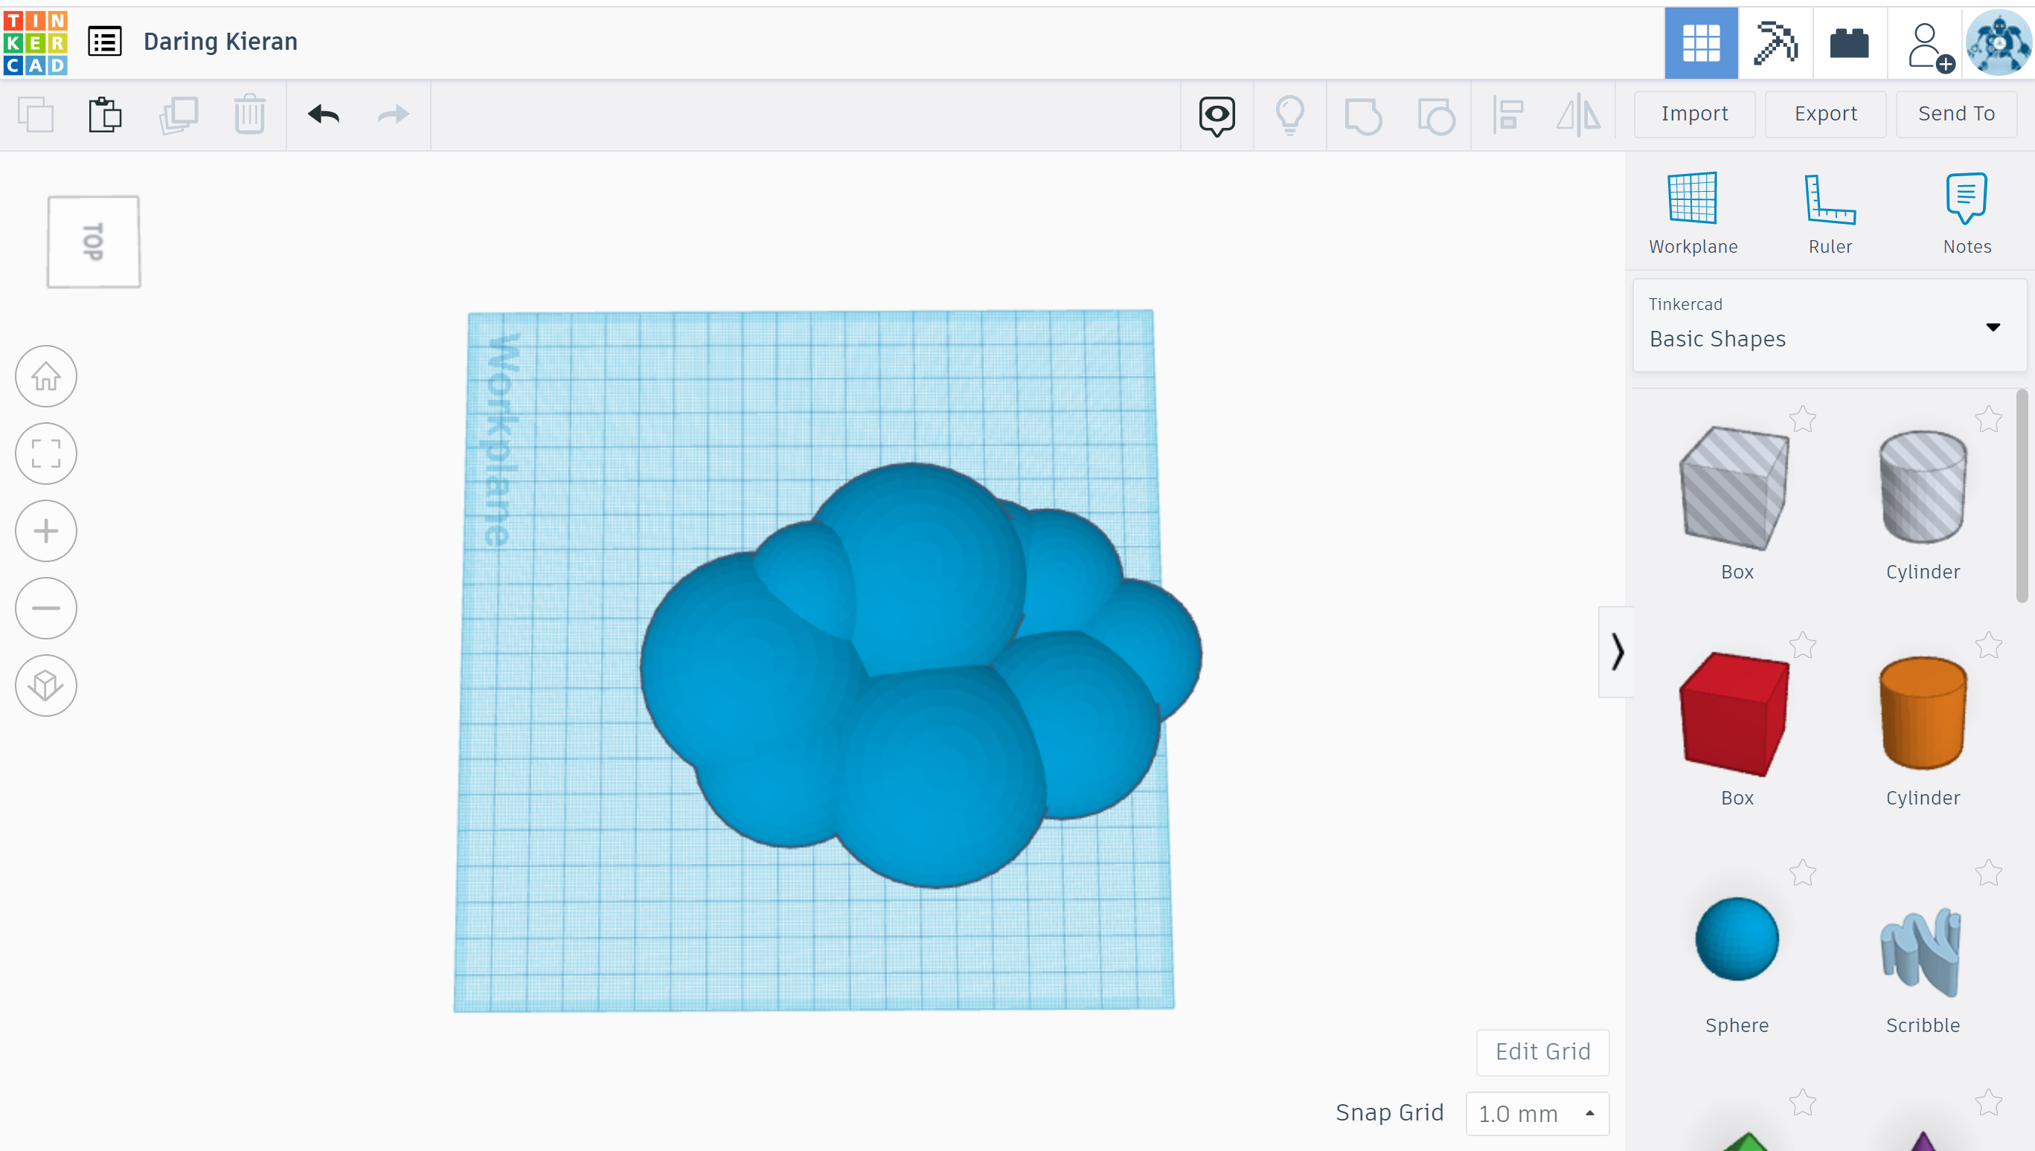The width and height of the screenshot is (2035, 1151).
Task: Toggle the show all eye icon
Action: [1217, 115]
